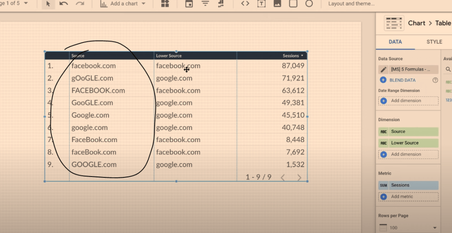Image resolution: width=452 pixels, height=233 pixels.
Task: Select the arrow selection mode tool
Action: [48, 4]
